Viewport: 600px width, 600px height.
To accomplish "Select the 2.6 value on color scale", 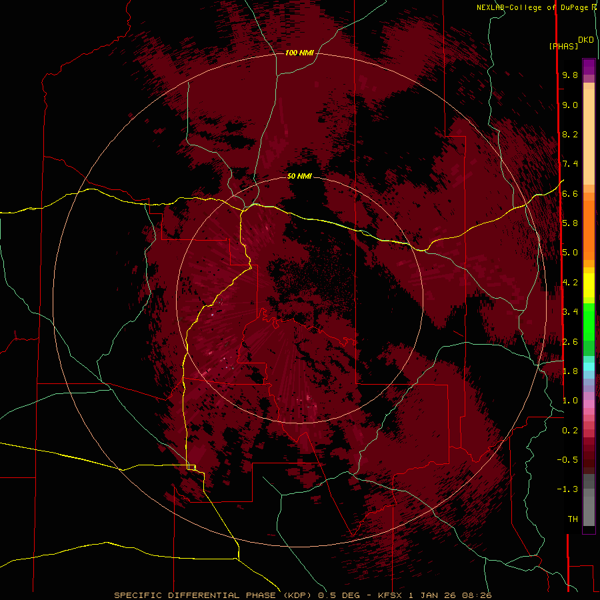I will [570, 342].
